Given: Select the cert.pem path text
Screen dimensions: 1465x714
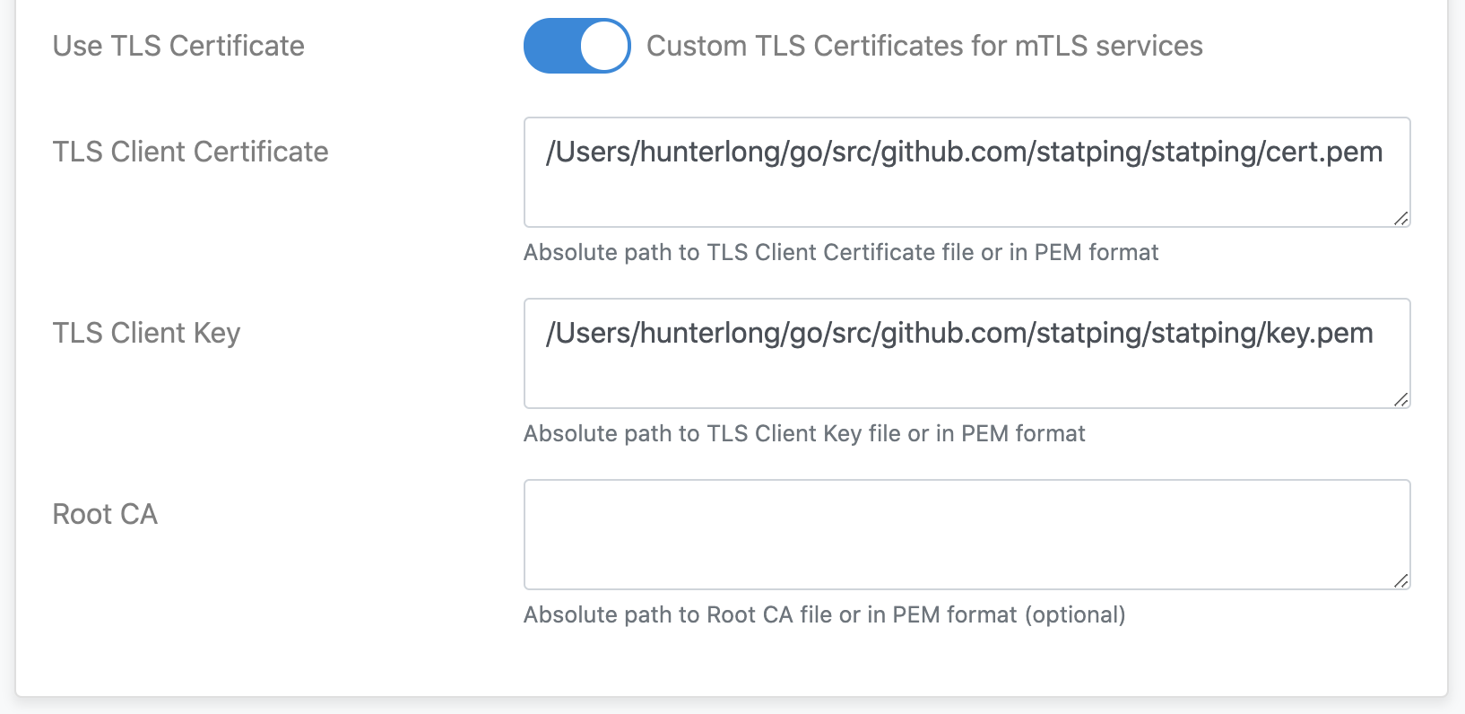Looking at the screenshot, I should point(964,152).
